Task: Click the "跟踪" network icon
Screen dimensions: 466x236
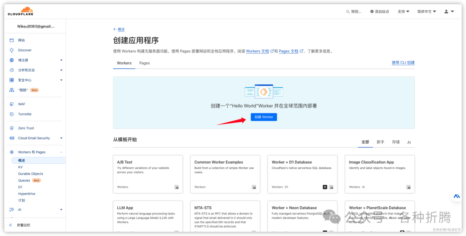Action: pos(12,90)
